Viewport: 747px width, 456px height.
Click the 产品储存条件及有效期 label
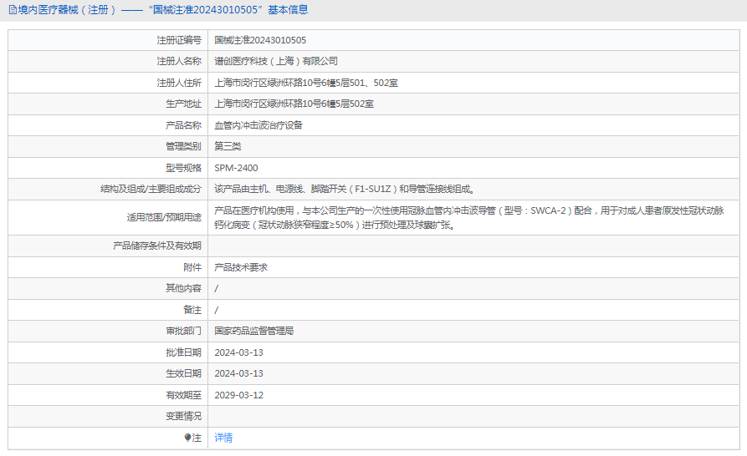click(157, 246)
